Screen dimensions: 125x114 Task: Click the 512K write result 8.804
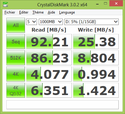click(96, 58)
